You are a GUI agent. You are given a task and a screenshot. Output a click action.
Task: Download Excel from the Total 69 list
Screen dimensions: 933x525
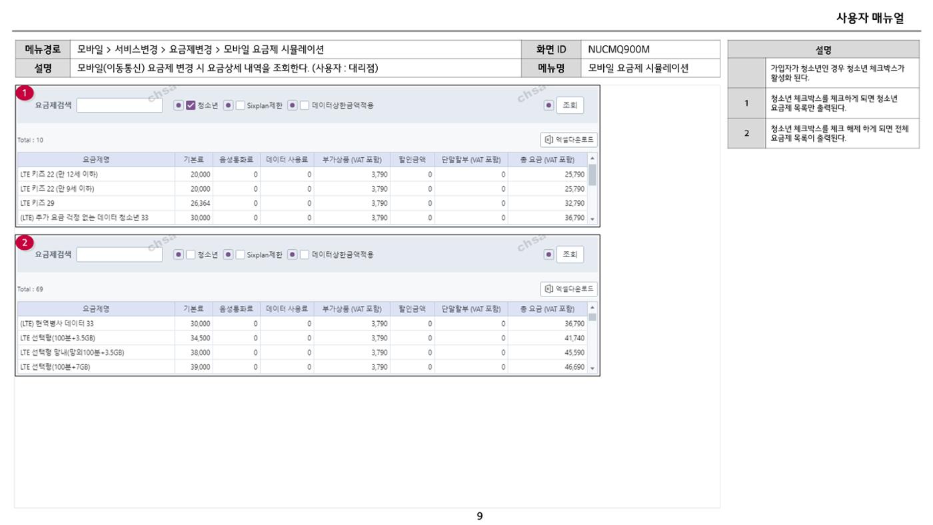click(568, 289)
